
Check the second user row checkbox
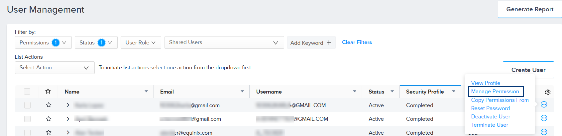tap(27, 118)
